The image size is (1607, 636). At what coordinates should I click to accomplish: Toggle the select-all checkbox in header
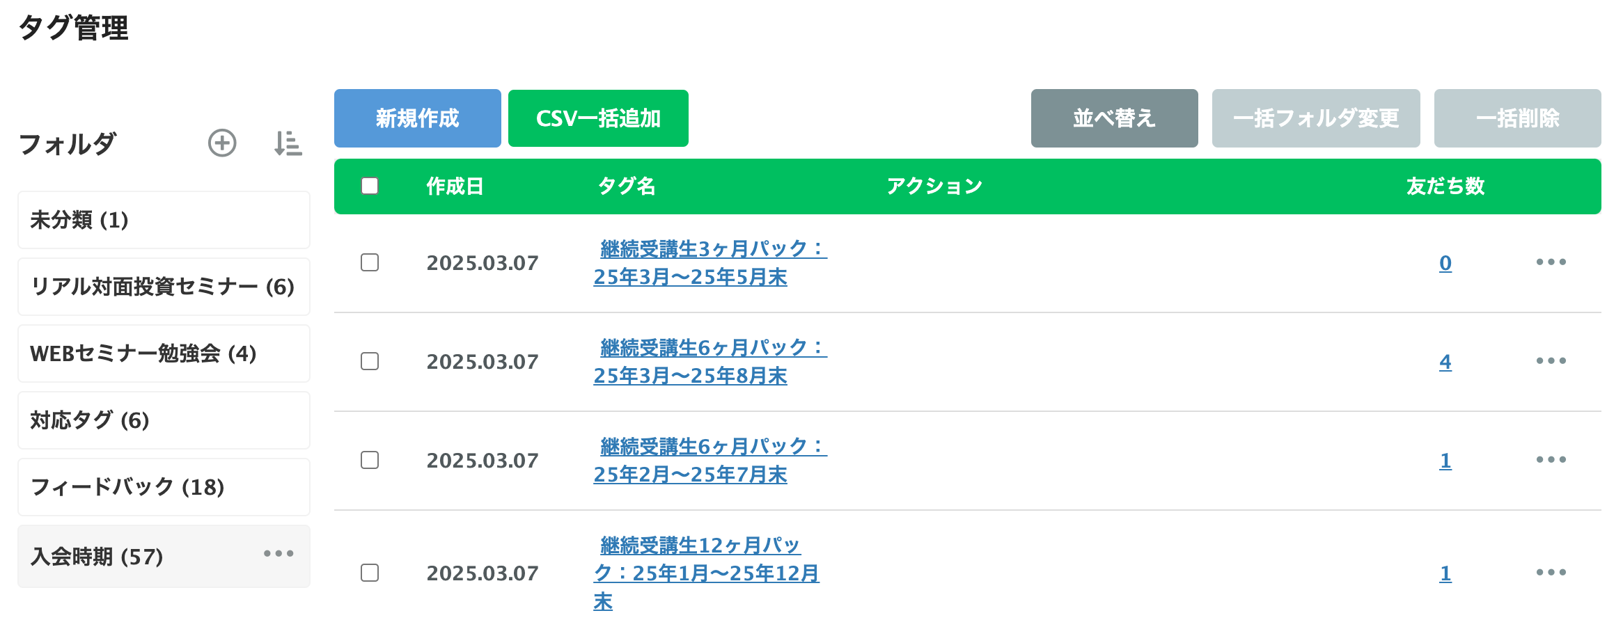[368, 185]
